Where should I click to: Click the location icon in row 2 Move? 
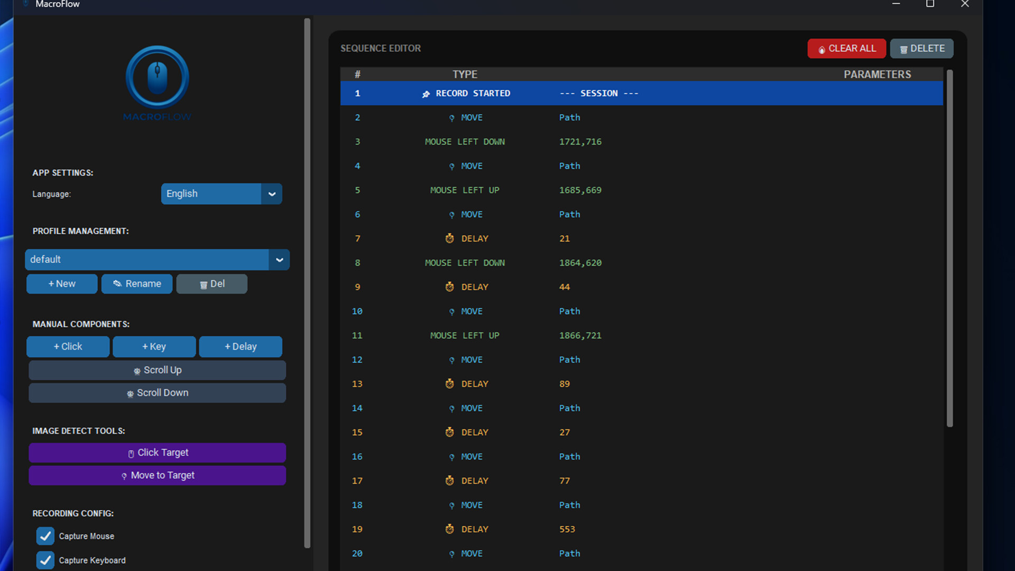[451, 118]
